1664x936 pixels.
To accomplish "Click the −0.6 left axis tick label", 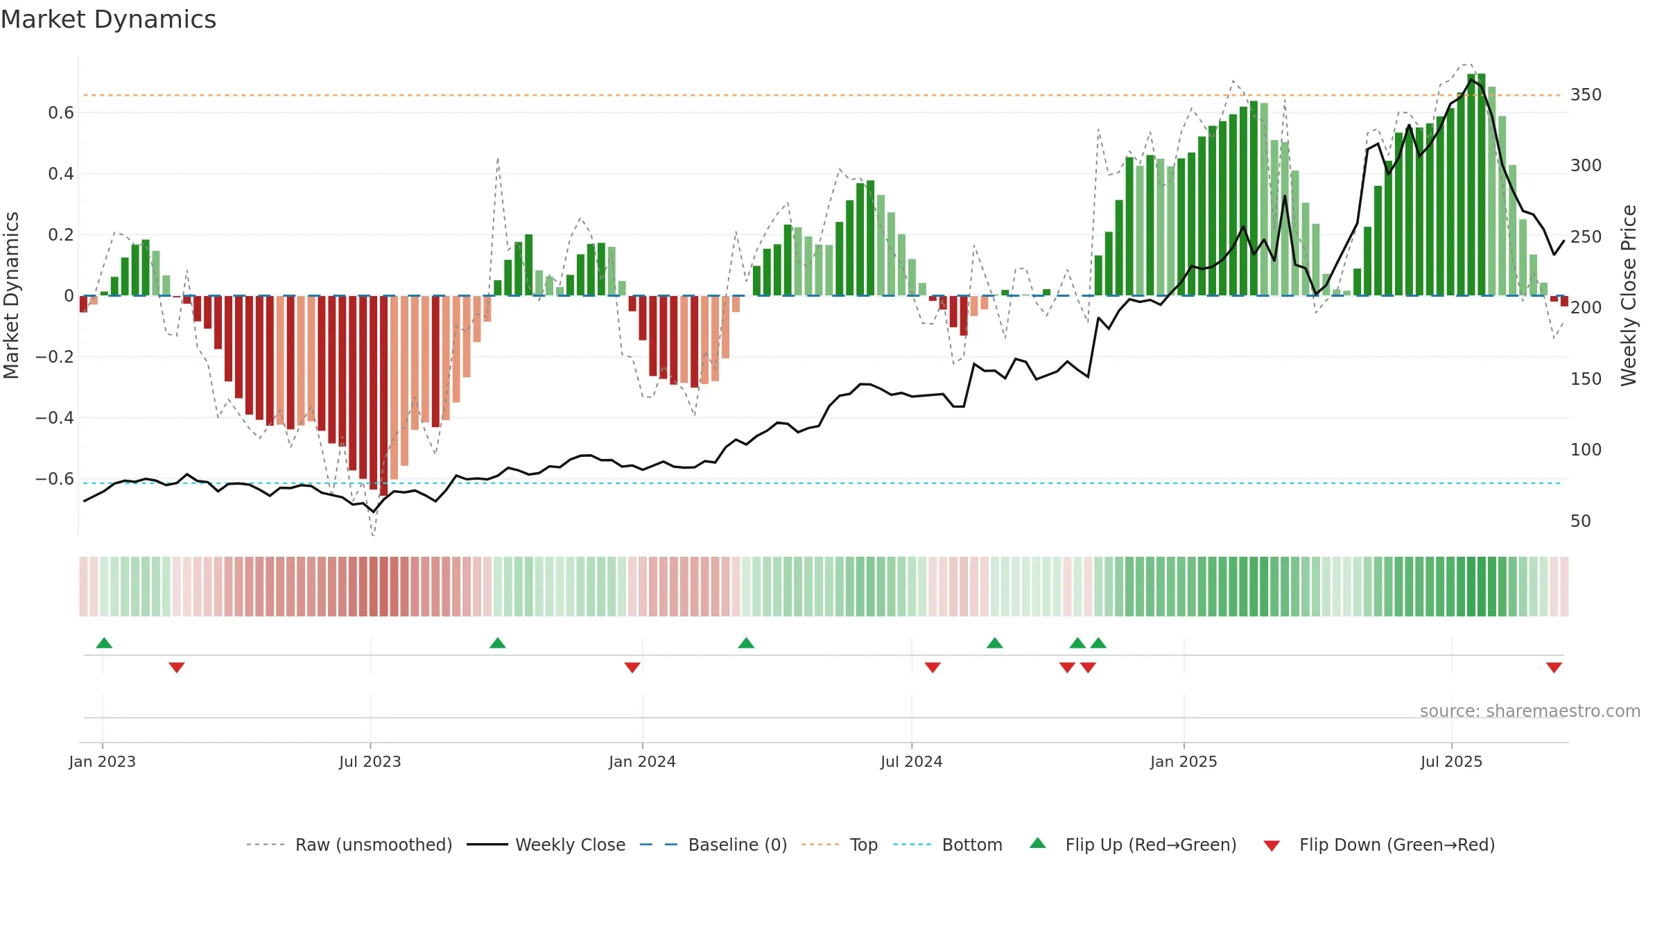I will pos(55,478).
